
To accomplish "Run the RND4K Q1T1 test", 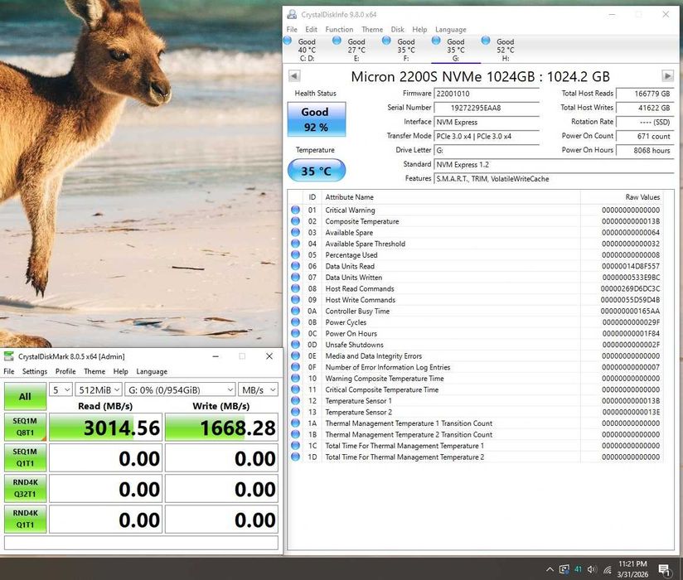I will (25, 519).
